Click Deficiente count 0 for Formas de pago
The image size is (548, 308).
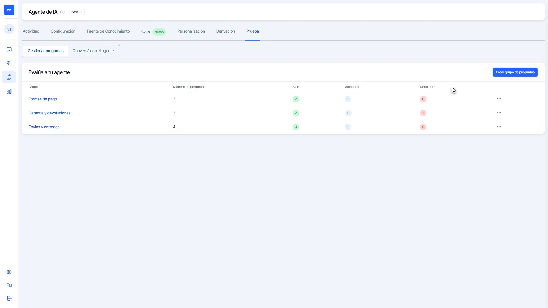pyautogui.click(x=423, y=99)
